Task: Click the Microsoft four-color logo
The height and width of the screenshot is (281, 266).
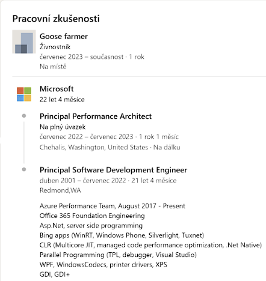Action: pos(24,94)
